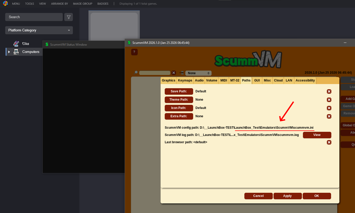Clear the Theme Path setting
The height and width of the screenshot is (213, 355).
click(329, 100)
